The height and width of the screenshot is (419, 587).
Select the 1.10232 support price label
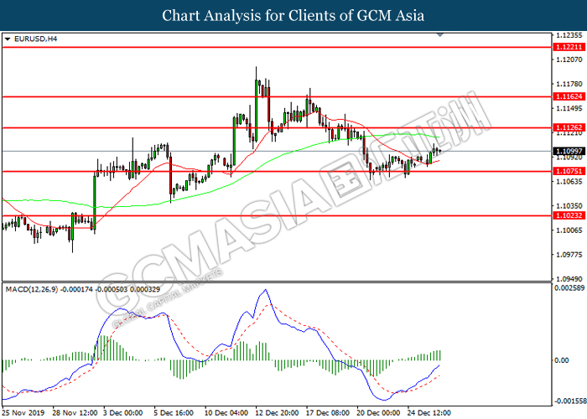pos(569,215)
